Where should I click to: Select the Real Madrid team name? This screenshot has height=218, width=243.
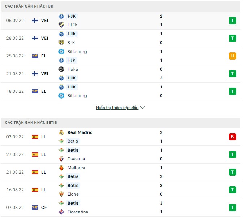(x=80, y=132)
